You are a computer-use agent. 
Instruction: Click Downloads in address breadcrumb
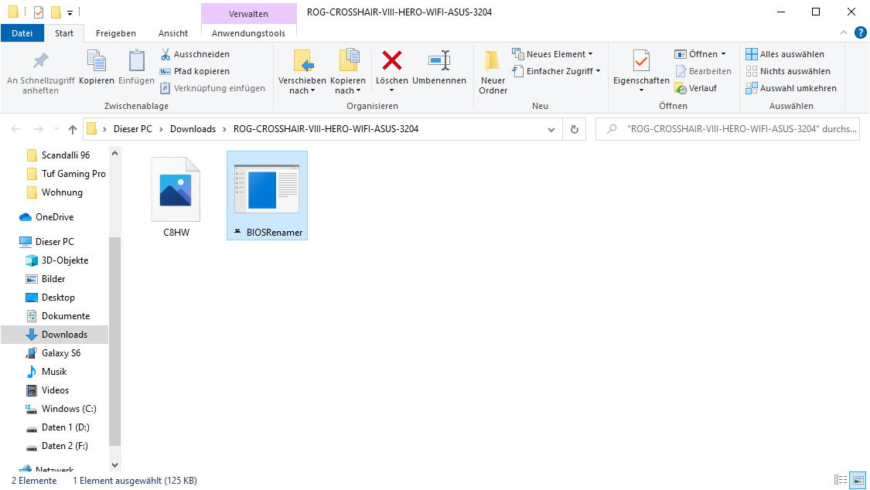coord(193,129)
